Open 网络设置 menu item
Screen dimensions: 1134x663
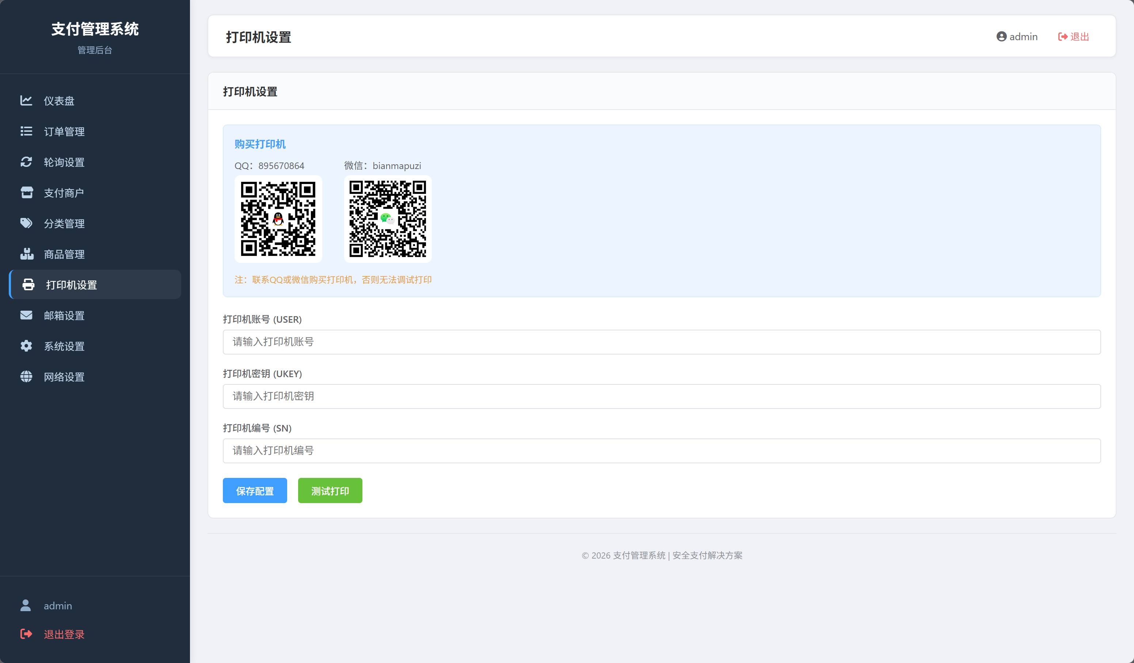tap(95, 376)
